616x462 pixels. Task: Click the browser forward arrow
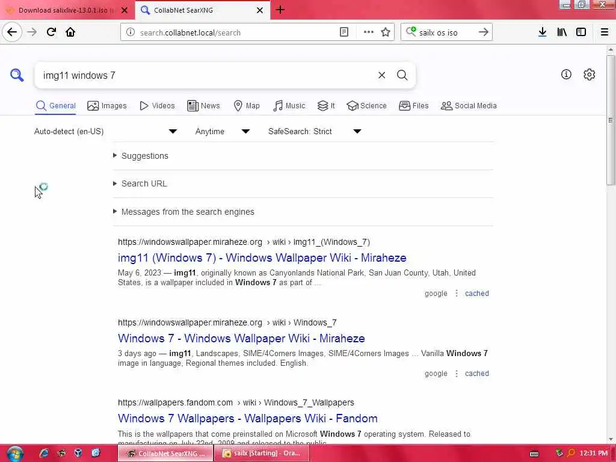[32, 32]
